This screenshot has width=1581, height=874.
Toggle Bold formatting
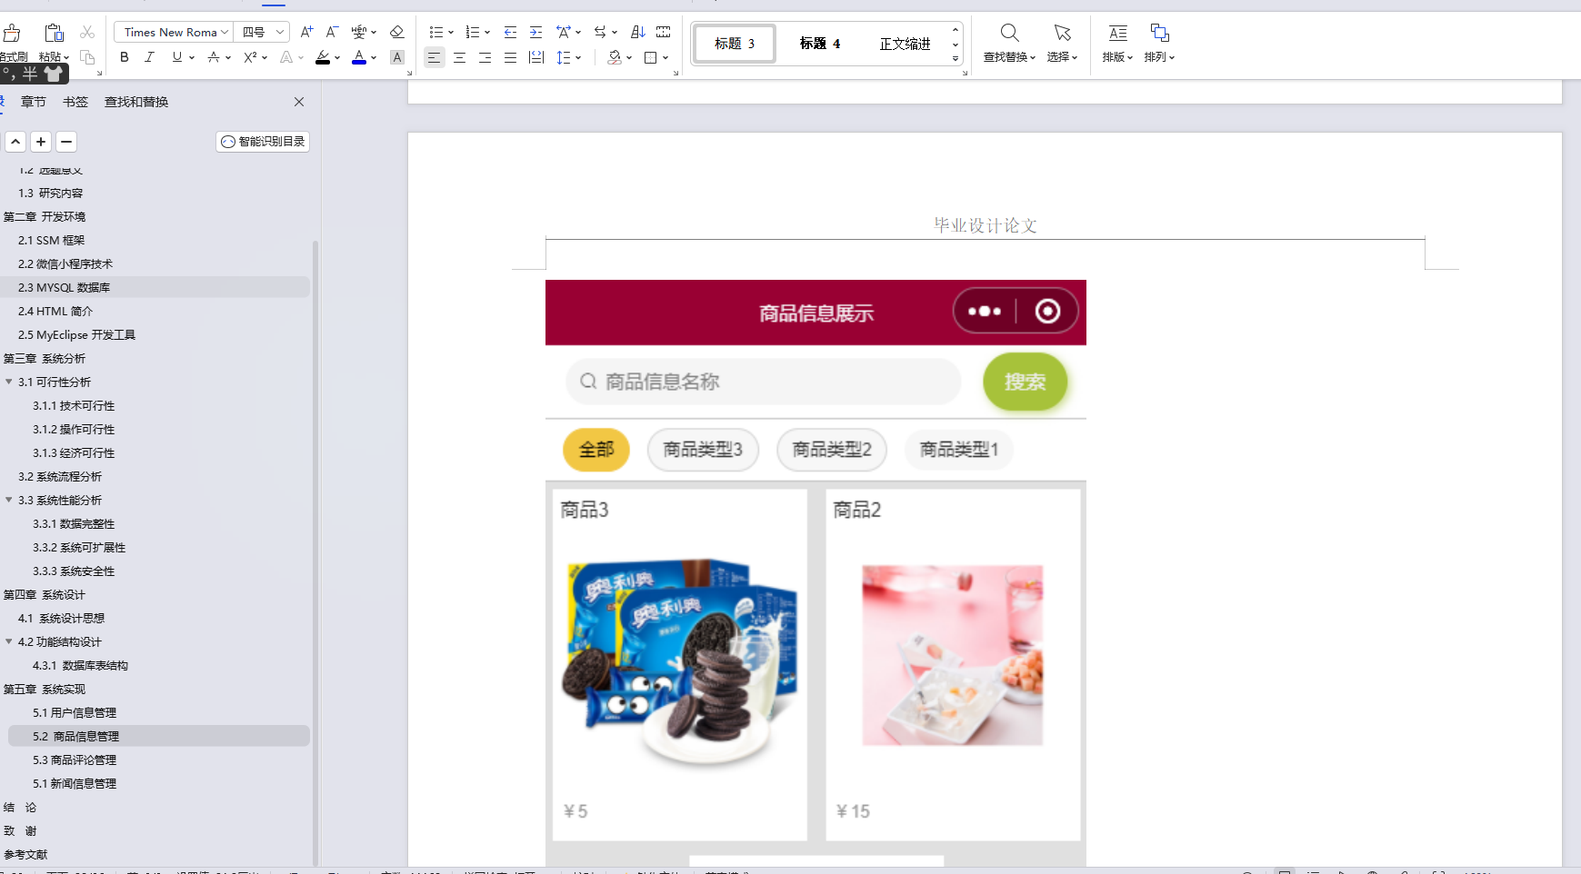[125, 57]
